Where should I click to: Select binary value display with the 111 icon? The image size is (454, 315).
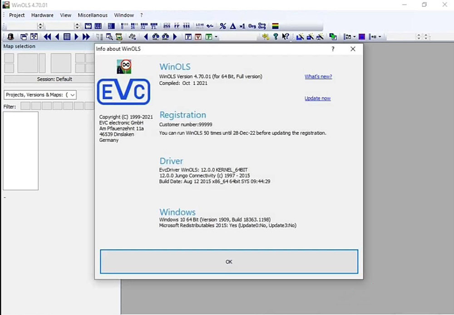(x=186, y=26)
